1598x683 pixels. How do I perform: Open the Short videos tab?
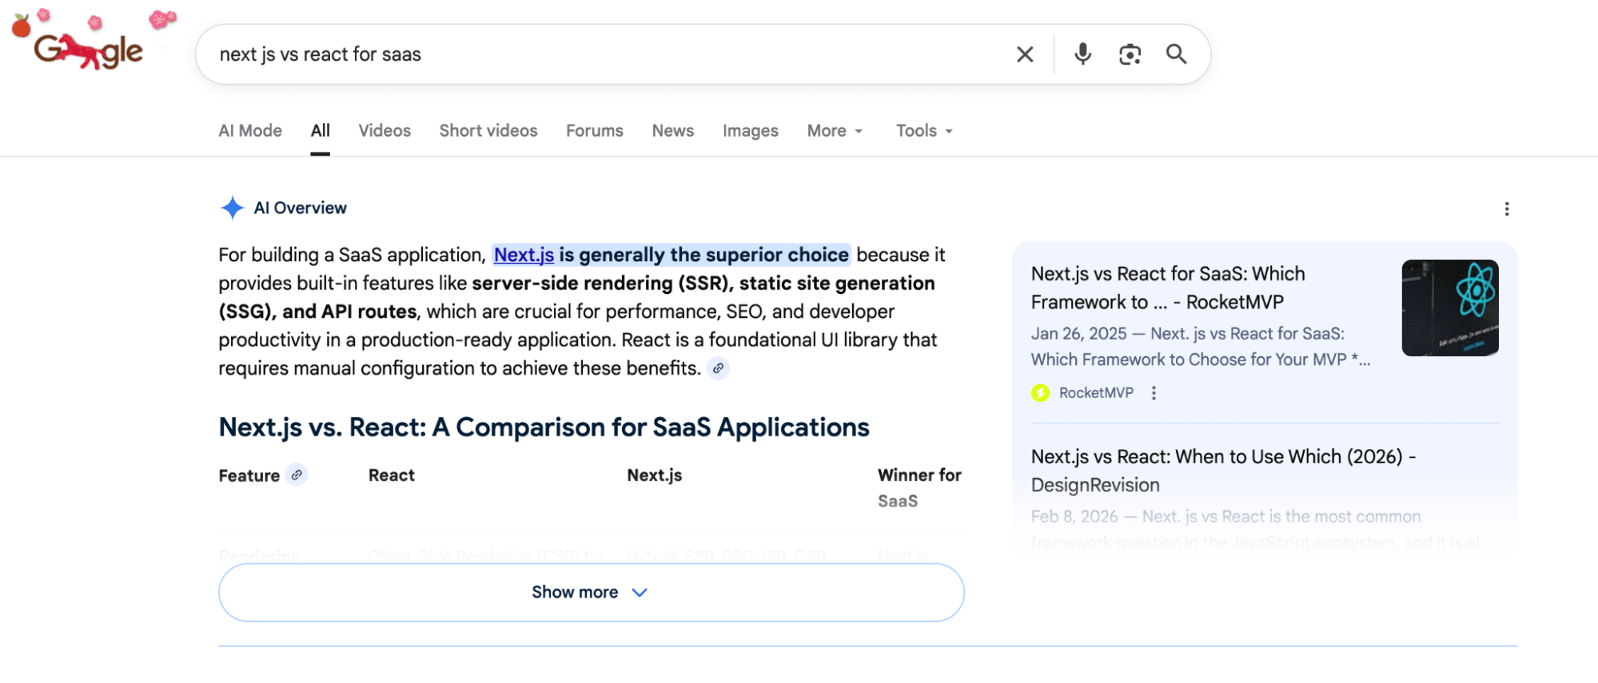488,130
